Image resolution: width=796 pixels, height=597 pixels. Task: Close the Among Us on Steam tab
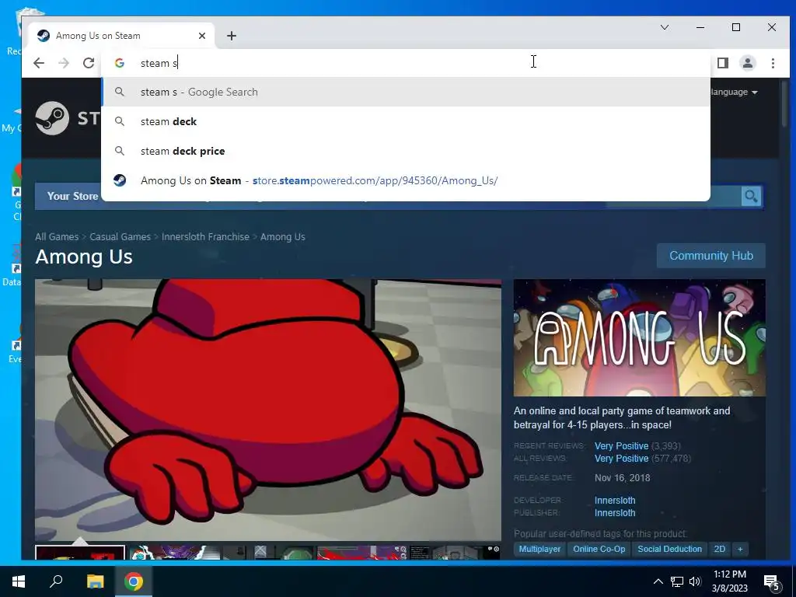click(202, 36)
